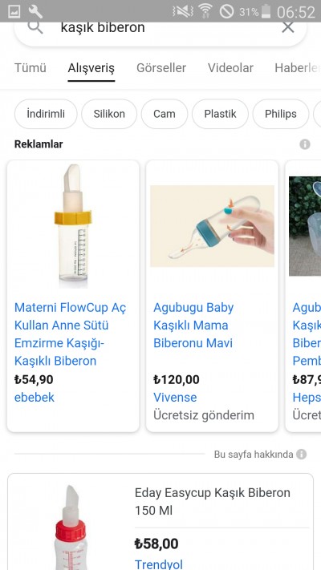Switch to the Görseller tab

(161, 68)
